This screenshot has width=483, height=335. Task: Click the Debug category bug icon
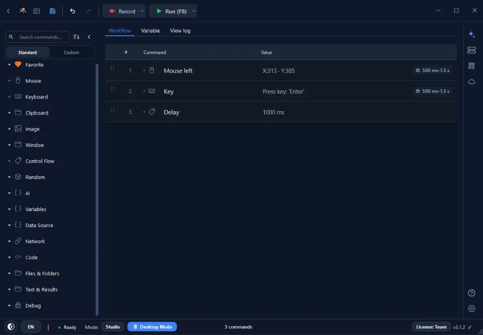click(x=18, y=305)
